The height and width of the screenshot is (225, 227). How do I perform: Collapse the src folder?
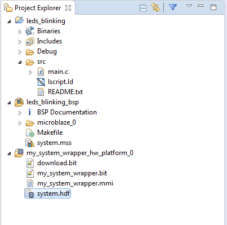[20, 62]
